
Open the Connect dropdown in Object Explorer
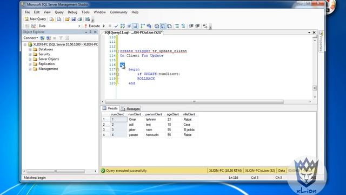tap(30, 38)
